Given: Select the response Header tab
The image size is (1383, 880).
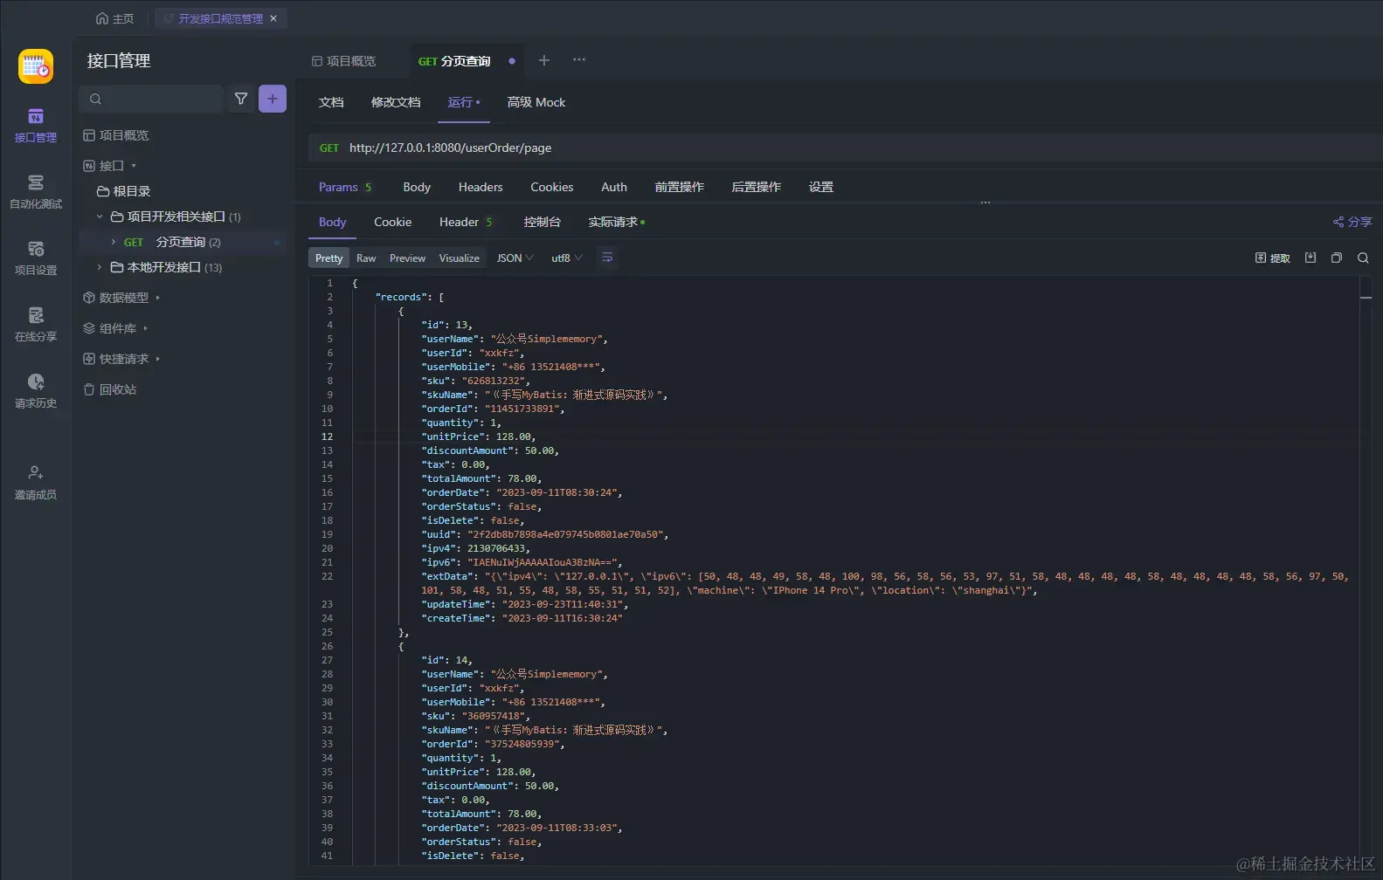Looking at the screenshot, I should (466, 222).
